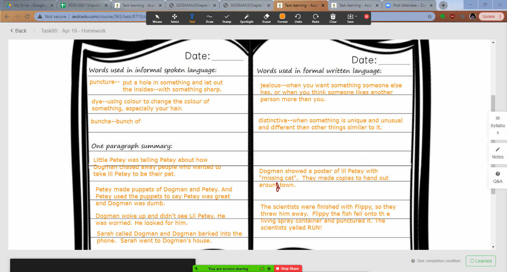Click the screen sharing shield icon
The height and width of the screenshot is (272, 507).
tap(269, 269)
